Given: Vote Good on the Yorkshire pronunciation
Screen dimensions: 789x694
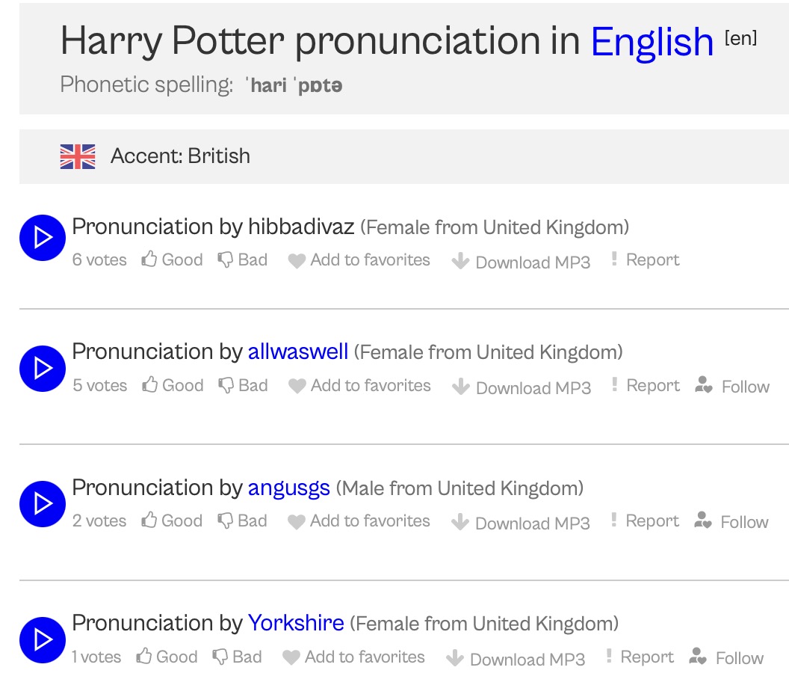Looking at the screenshot, I should click(x=167, y=657).
